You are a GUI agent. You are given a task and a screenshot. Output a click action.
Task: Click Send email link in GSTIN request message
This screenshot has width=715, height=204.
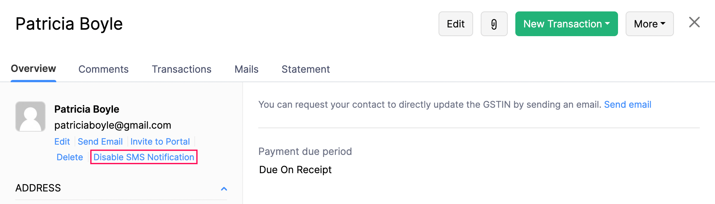pyautogui.click(x=628, y=105)
